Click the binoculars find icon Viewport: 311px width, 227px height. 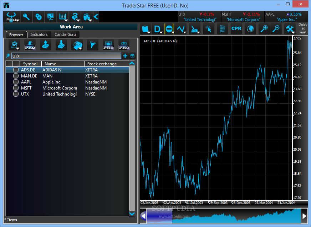point(132,56)
